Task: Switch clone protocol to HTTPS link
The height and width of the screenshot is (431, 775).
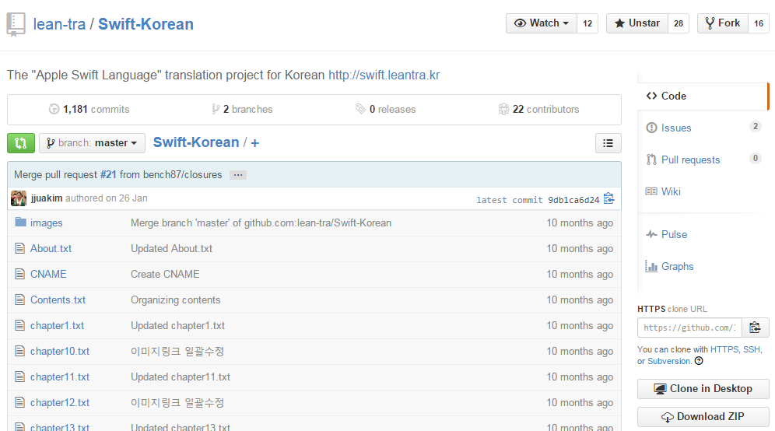Action: click(724, 349)
